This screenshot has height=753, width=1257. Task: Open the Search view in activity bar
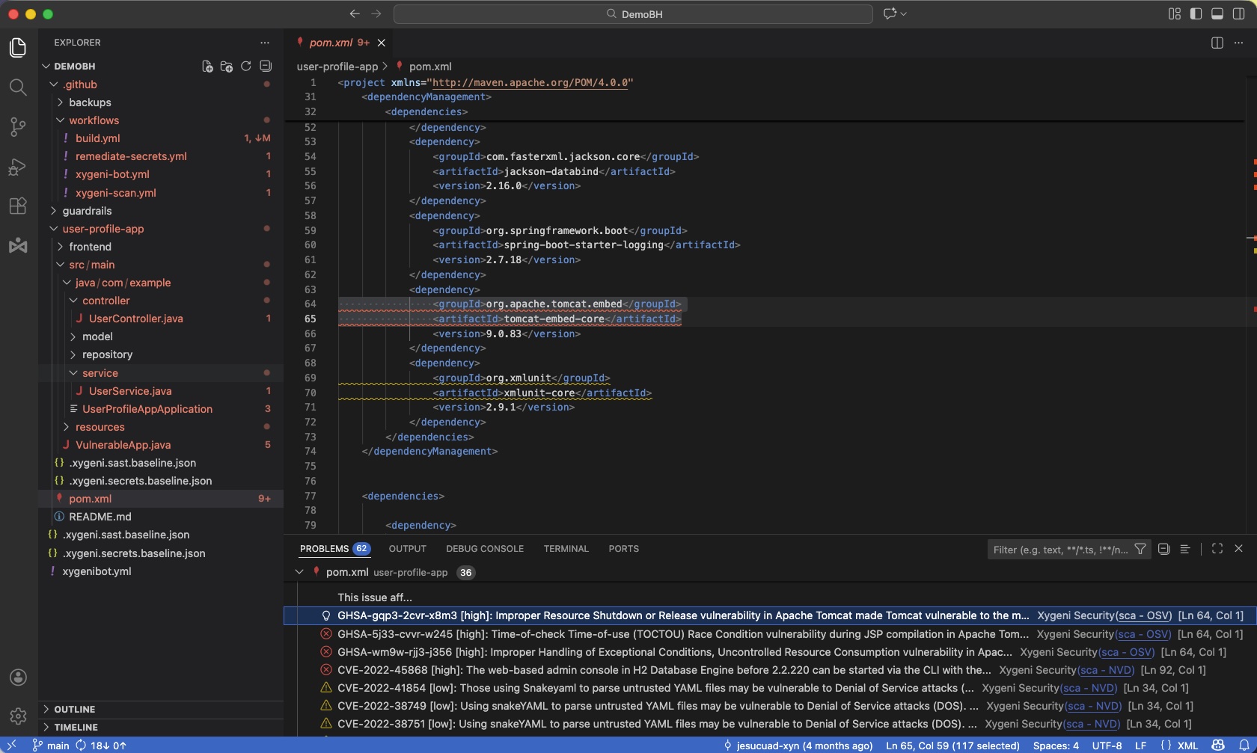tap(18, 87)
